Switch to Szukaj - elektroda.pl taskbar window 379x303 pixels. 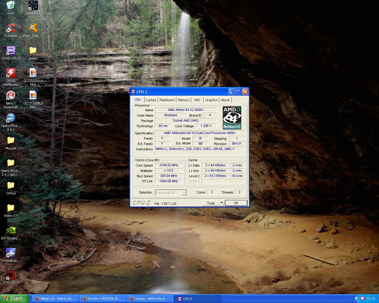click(150, 299)
